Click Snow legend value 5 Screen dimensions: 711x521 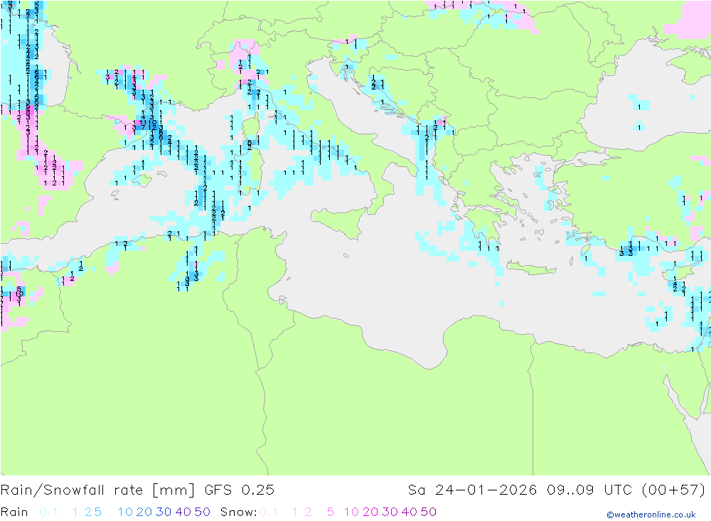tap(331, 512)
